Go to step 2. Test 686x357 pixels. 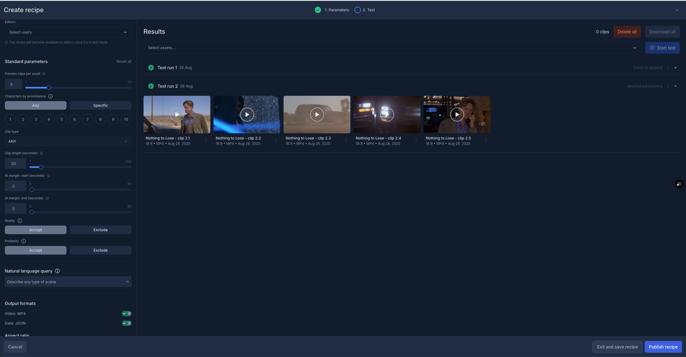click(365, 10)
